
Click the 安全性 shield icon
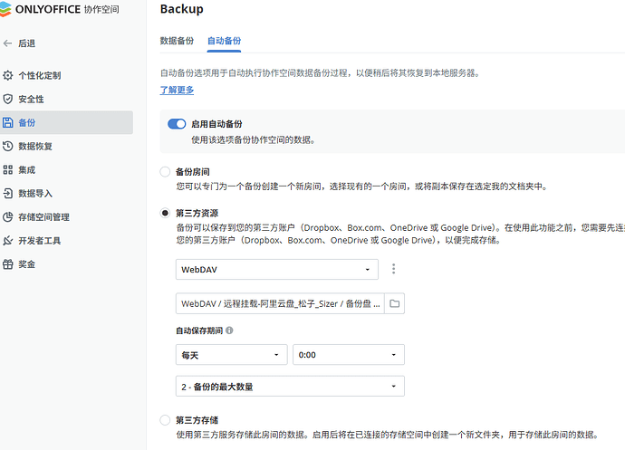[8, 99]
